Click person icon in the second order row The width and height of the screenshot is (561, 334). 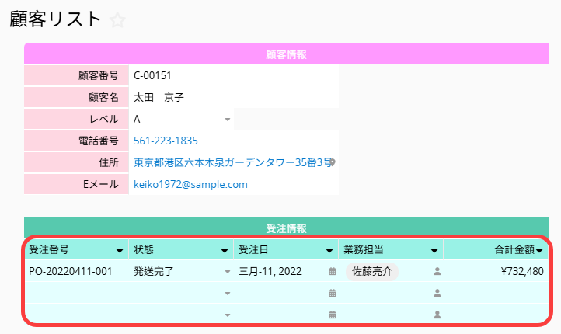coord(437,294)
